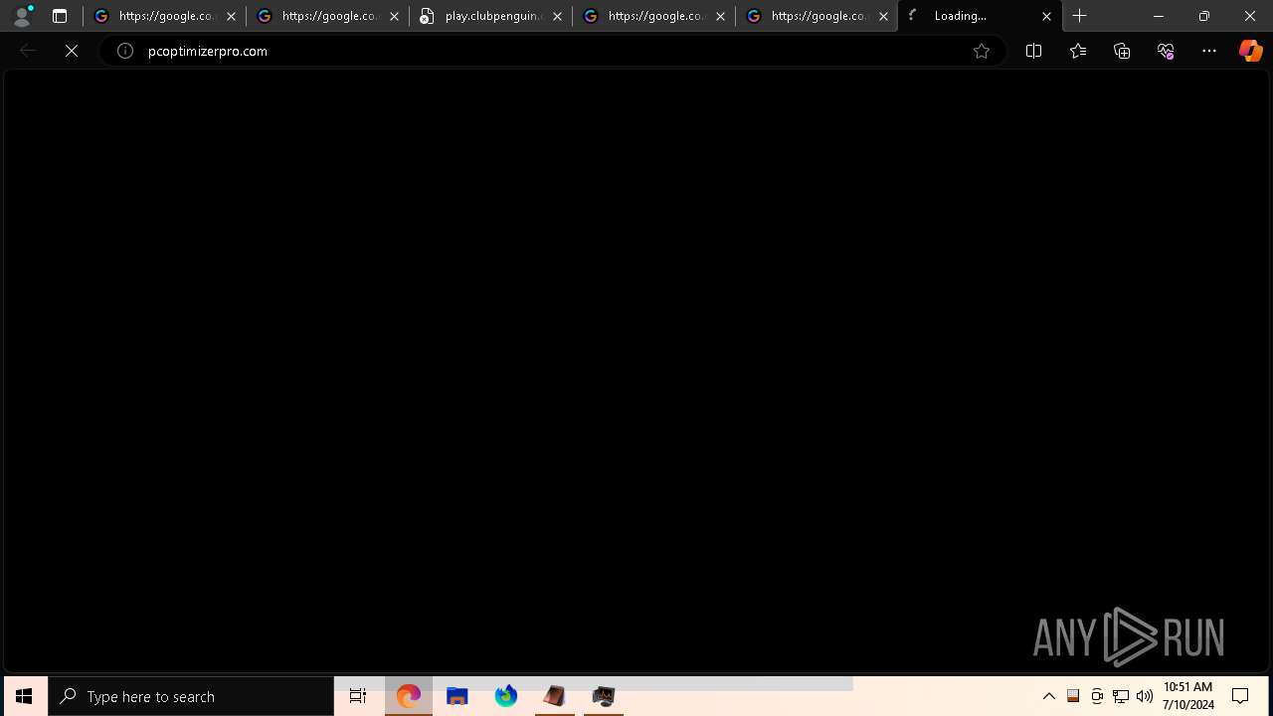The width and height of the screenshot is (1273, 716).
Task: Close the Loading... tab
Action: pyautogui.click(x=1046, y=16)
